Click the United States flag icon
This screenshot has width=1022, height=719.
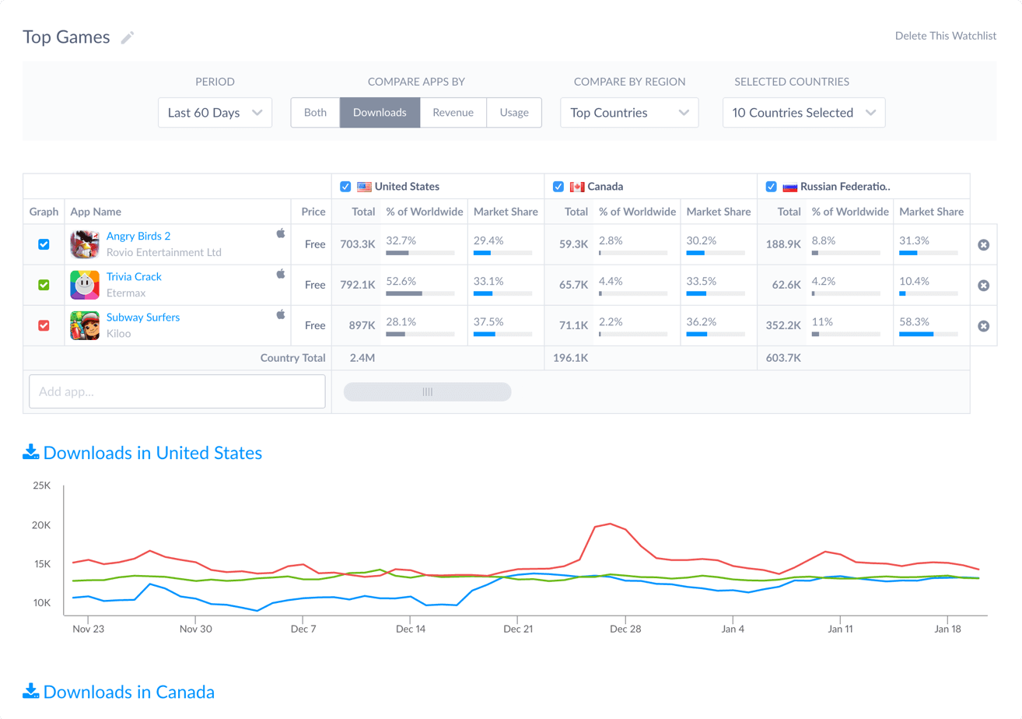364,187
